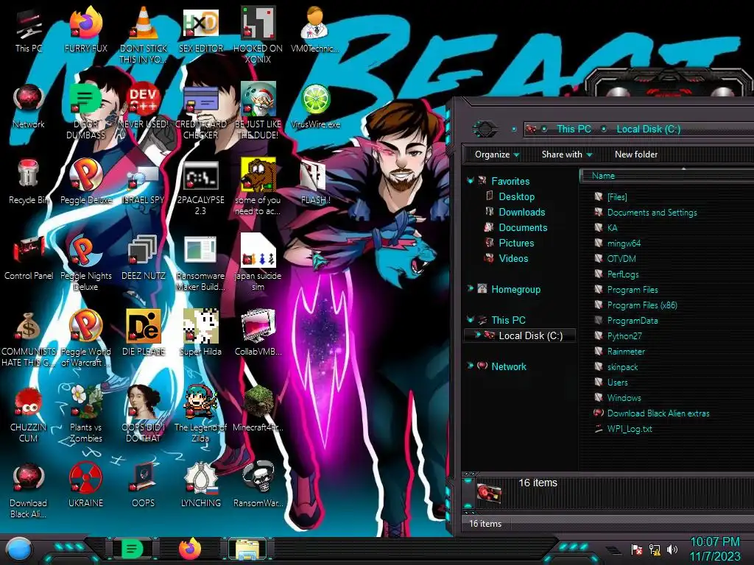This screenshot has width=754, height=565.
Task: Select the Peggle Nights Deluxe icon
Action: click(85, 263)
